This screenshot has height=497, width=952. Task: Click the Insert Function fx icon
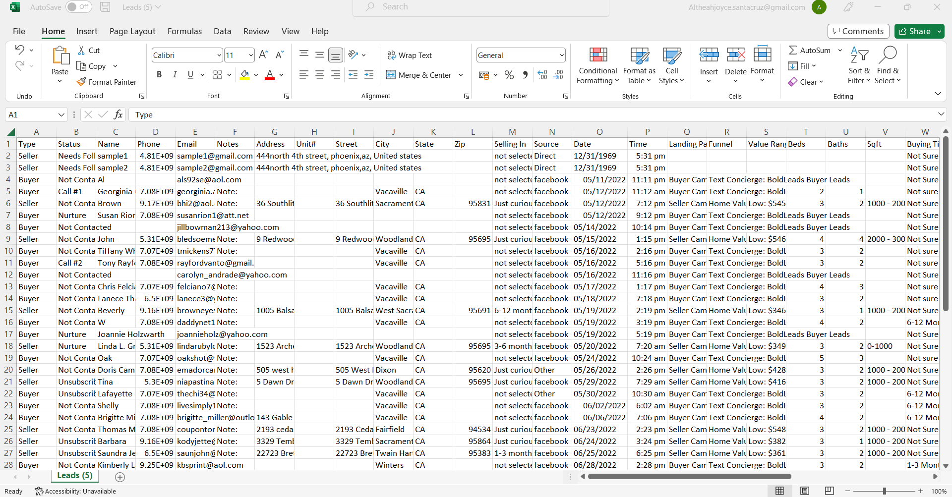[x=118, y=114]
